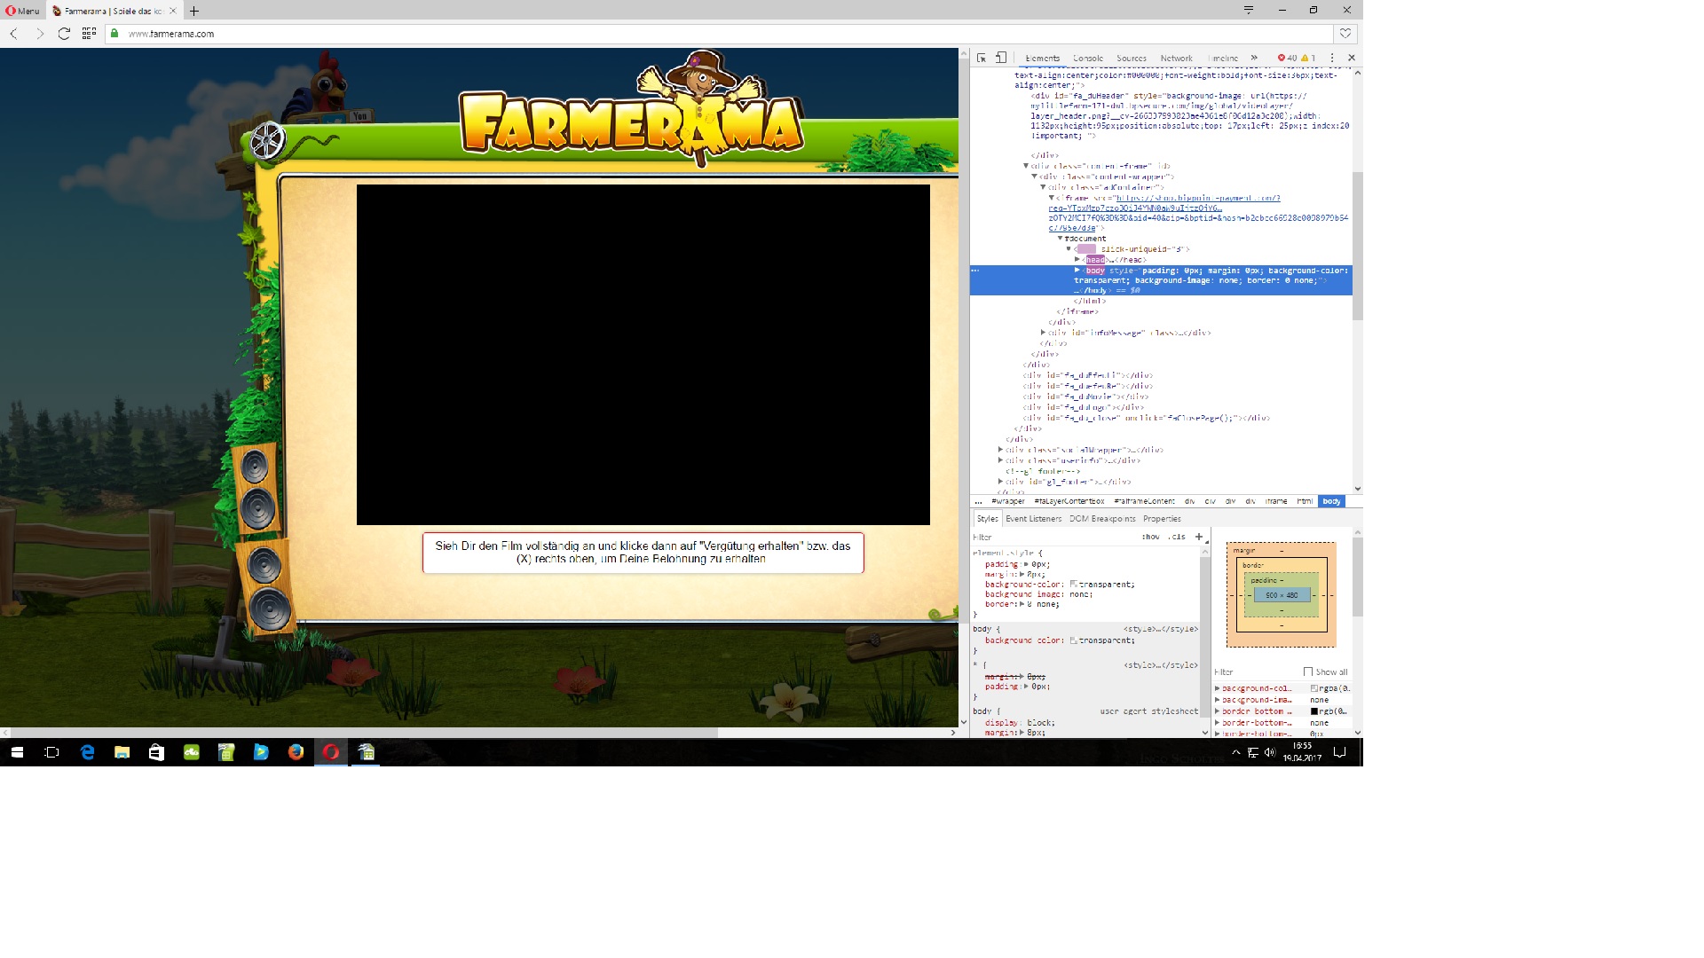Screen dimensions: 1704x958
Task: Collapse the #document node
Action: click(x=1060, y=239)
